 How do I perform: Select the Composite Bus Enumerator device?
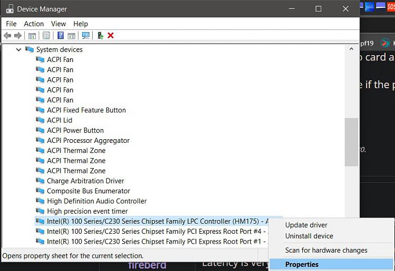(88, 191)
